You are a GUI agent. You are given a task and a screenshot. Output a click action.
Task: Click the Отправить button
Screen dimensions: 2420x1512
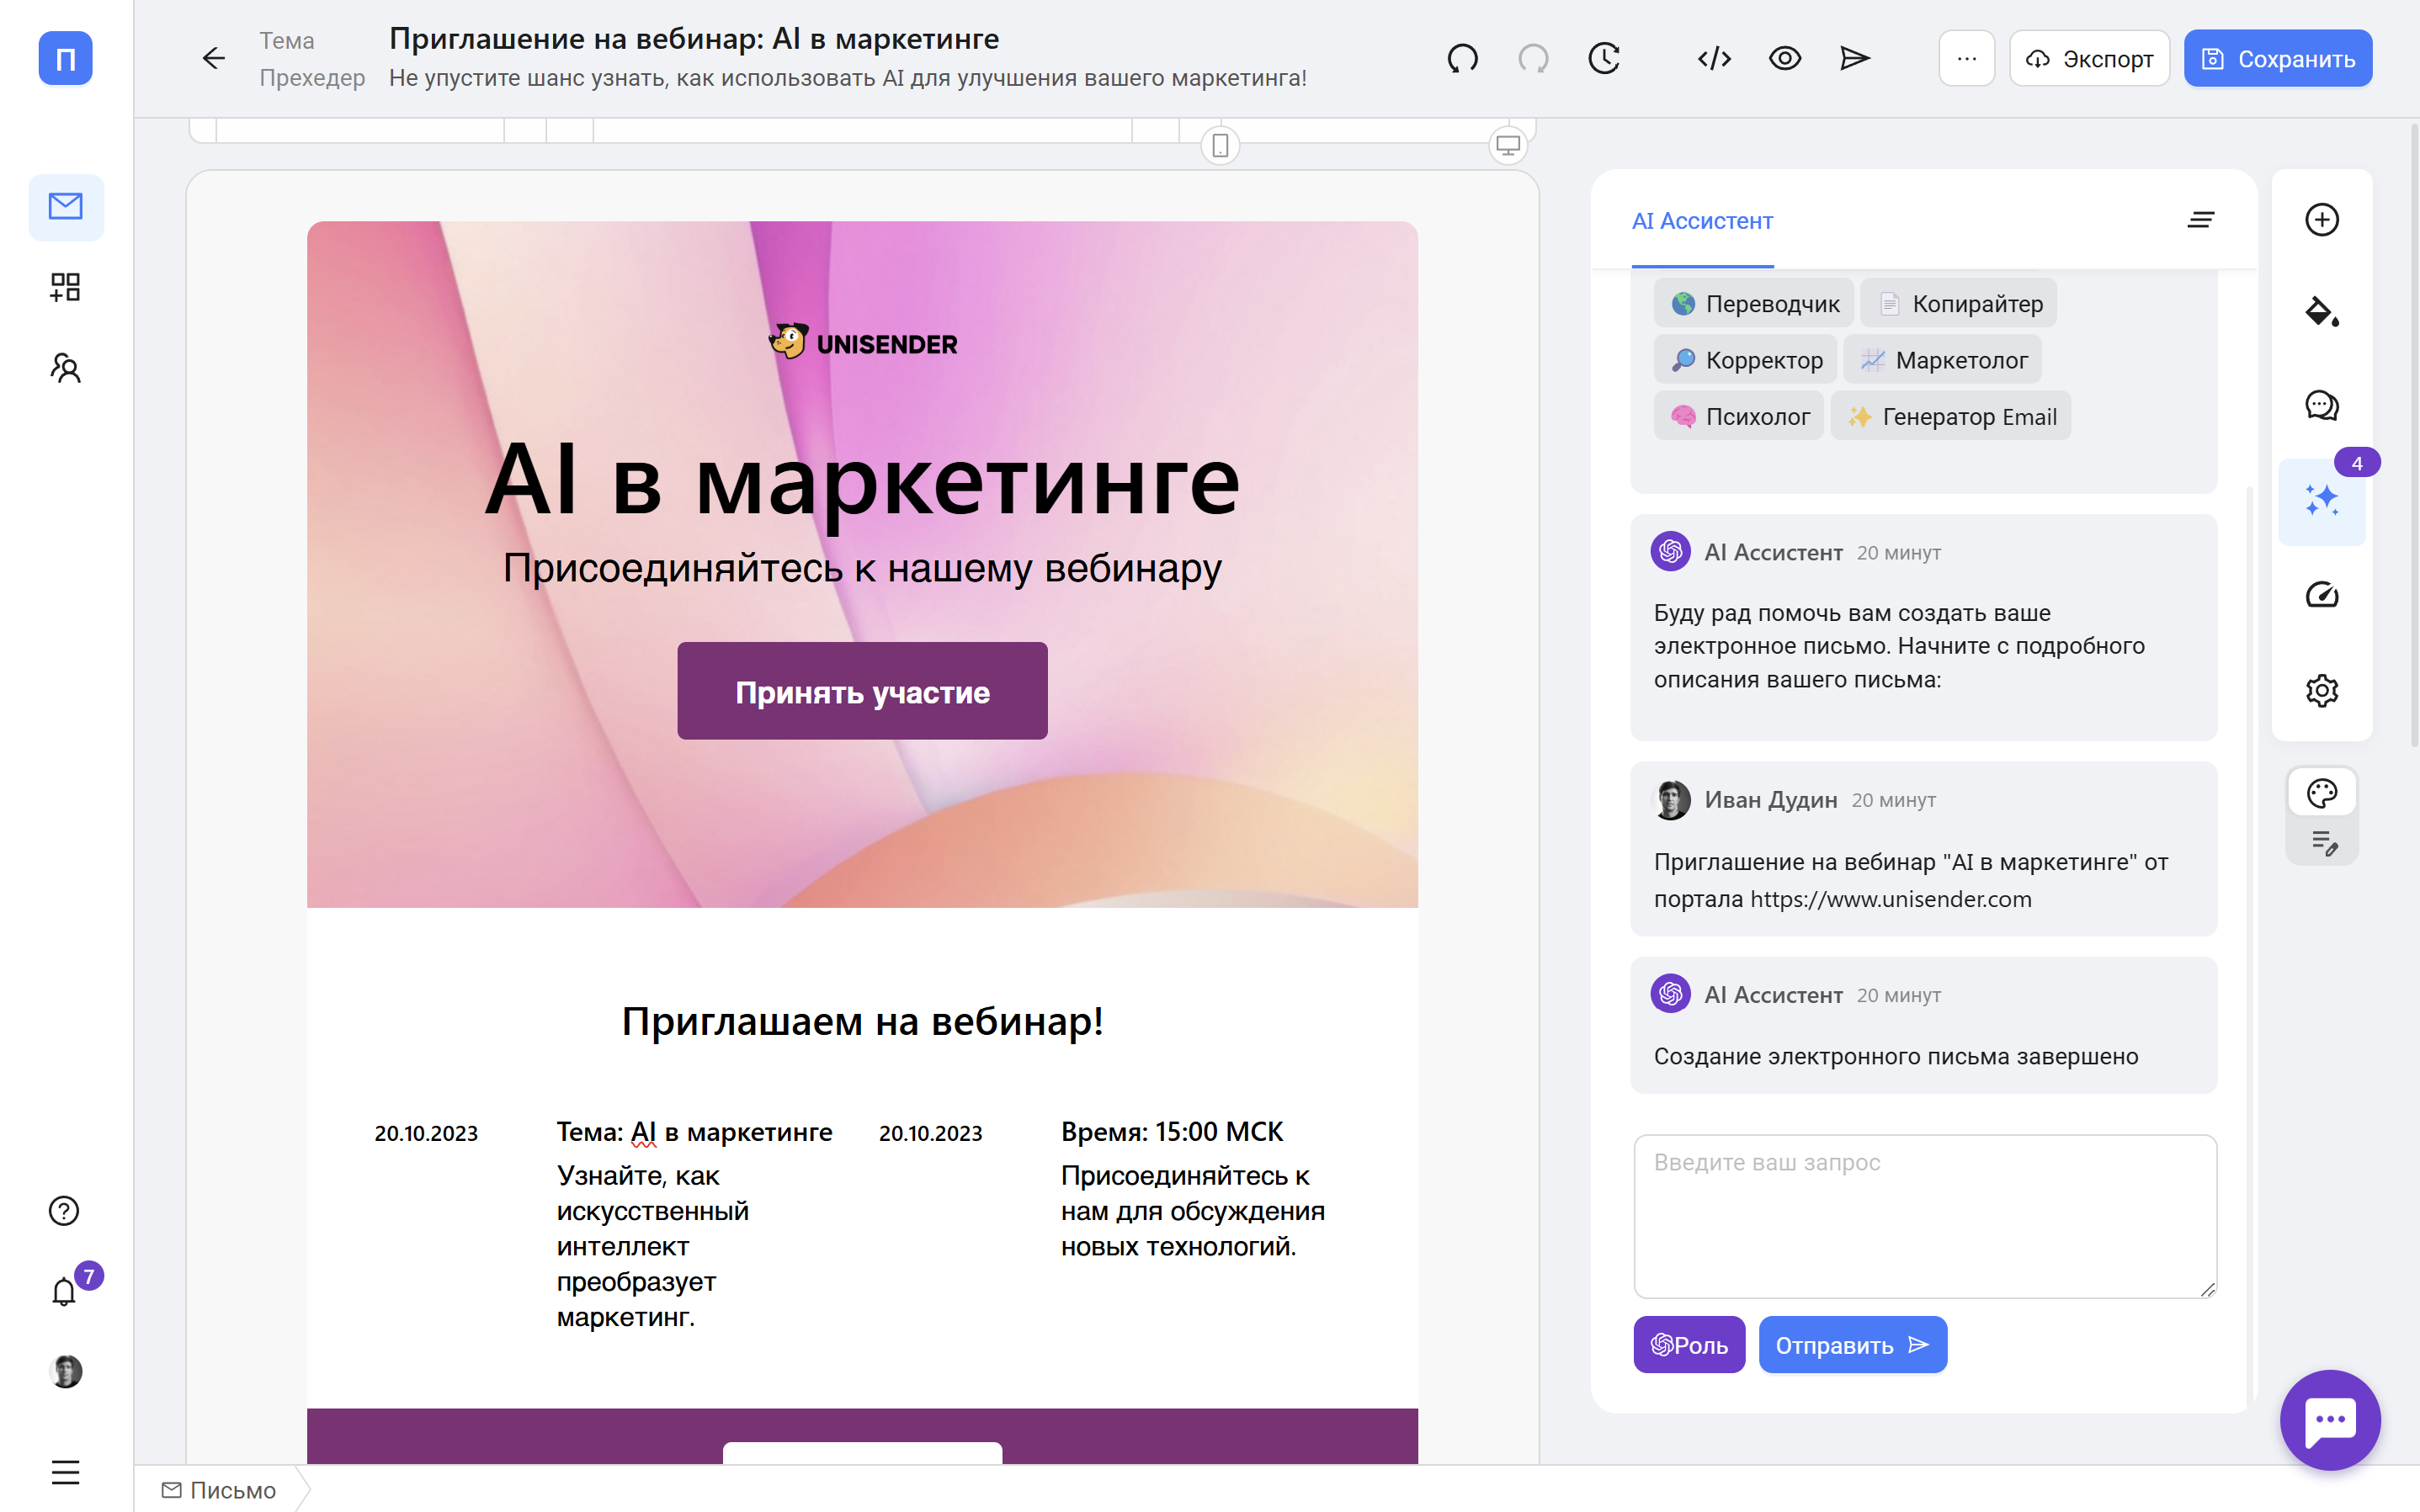(x=1852, y=1345)
